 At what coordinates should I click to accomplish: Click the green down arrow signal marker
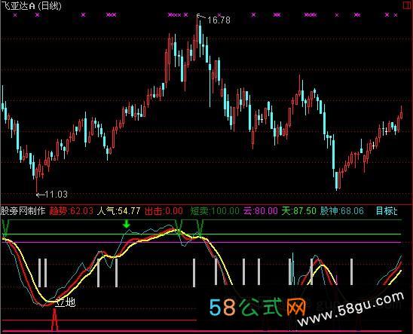[x=127, y=224]
